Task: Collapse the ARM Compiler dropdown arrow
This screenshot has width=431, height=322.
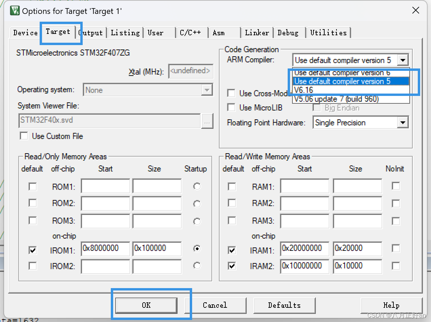Action: pos(403,60)
